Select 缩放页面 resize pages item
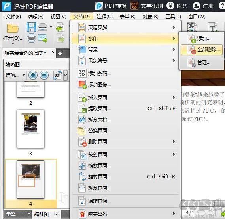Image resolution: width=225 pixels, height=219 pixels. [125, 166]
